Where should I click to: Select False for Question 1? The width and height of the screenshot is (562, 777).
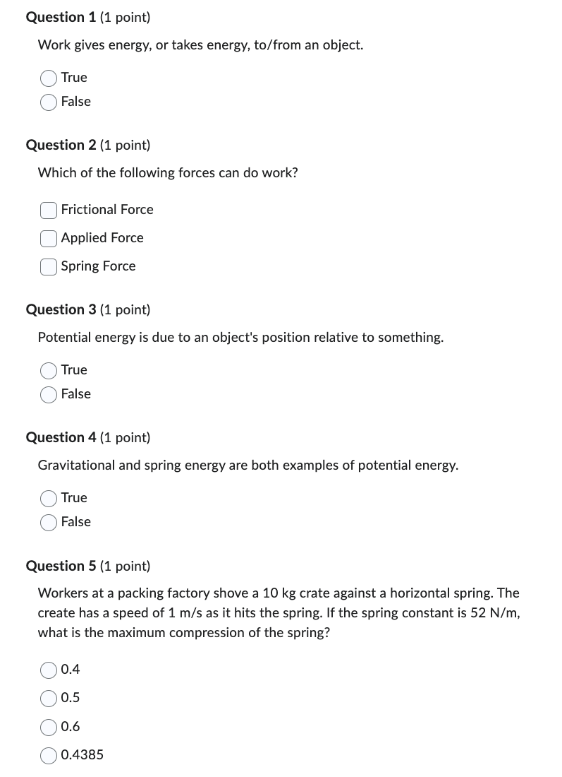(x=48, y=102)
